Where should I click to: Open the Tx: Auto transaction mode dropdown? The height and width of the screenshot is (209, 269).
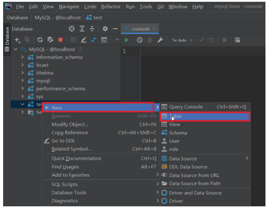pos(182,40)
